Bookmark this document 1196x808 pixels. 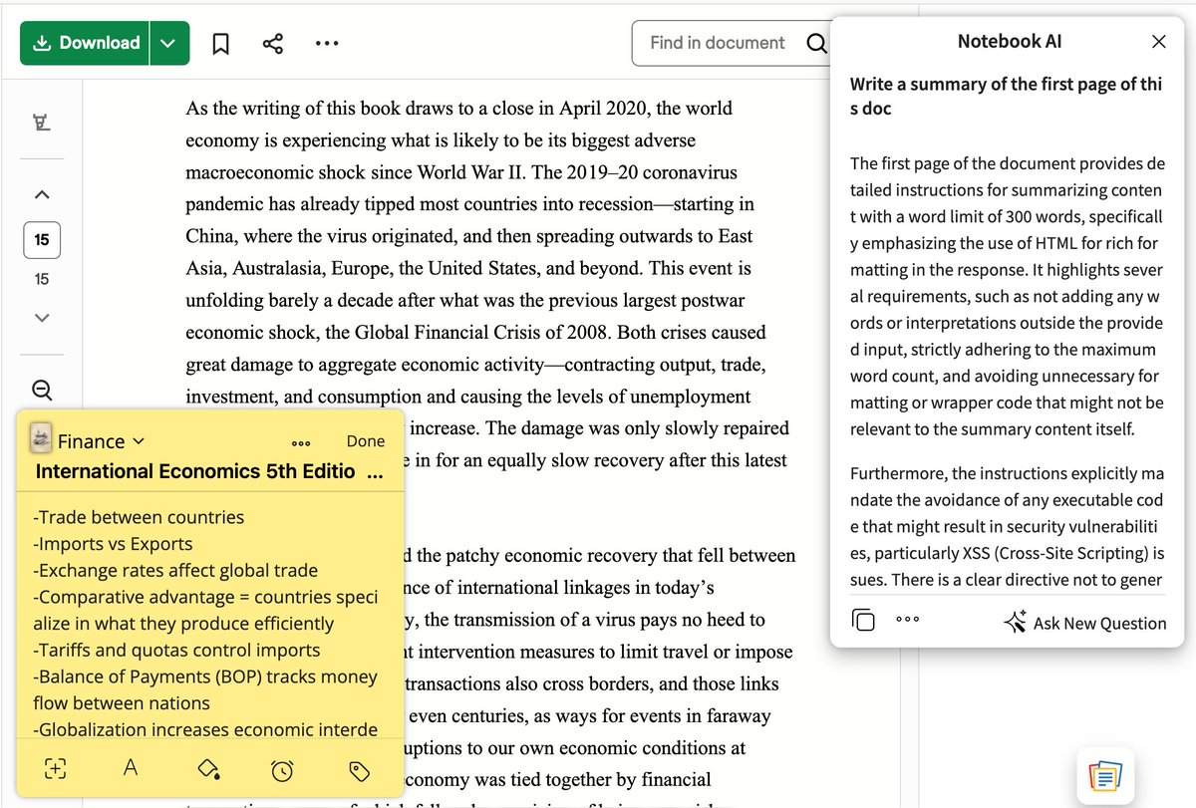click(x=221, y=44)
